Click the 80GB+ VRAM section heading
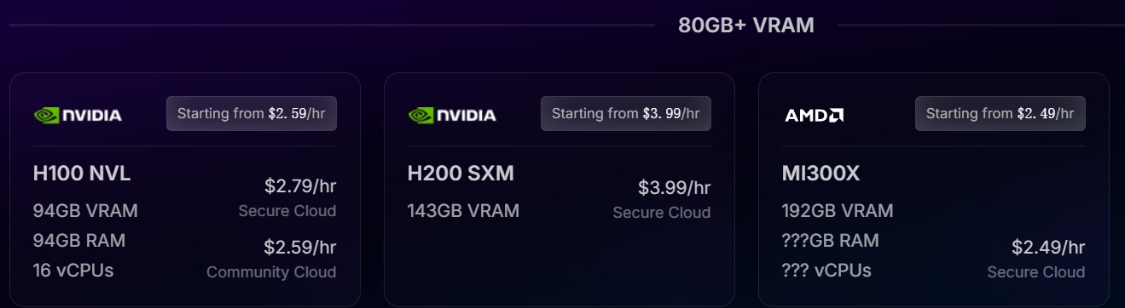 746,26
